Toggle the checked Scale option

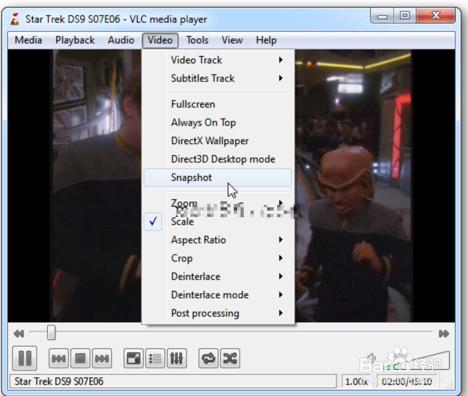pos(218,221)
